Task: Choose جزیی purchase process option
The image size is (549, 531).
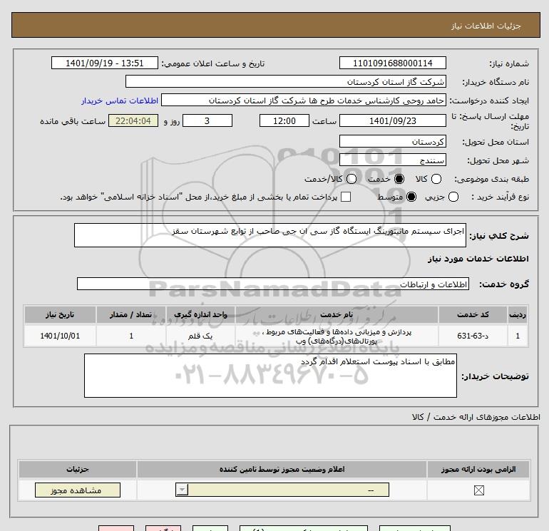Action: [453, 197]
